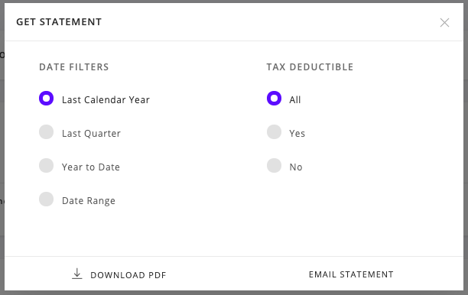Choose the Last Quarter radio option
This screenshot has width=468, height=295.
46,132
